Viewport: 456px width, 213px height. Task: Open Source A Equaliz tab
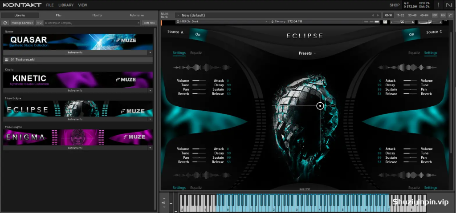pos(196,52)
